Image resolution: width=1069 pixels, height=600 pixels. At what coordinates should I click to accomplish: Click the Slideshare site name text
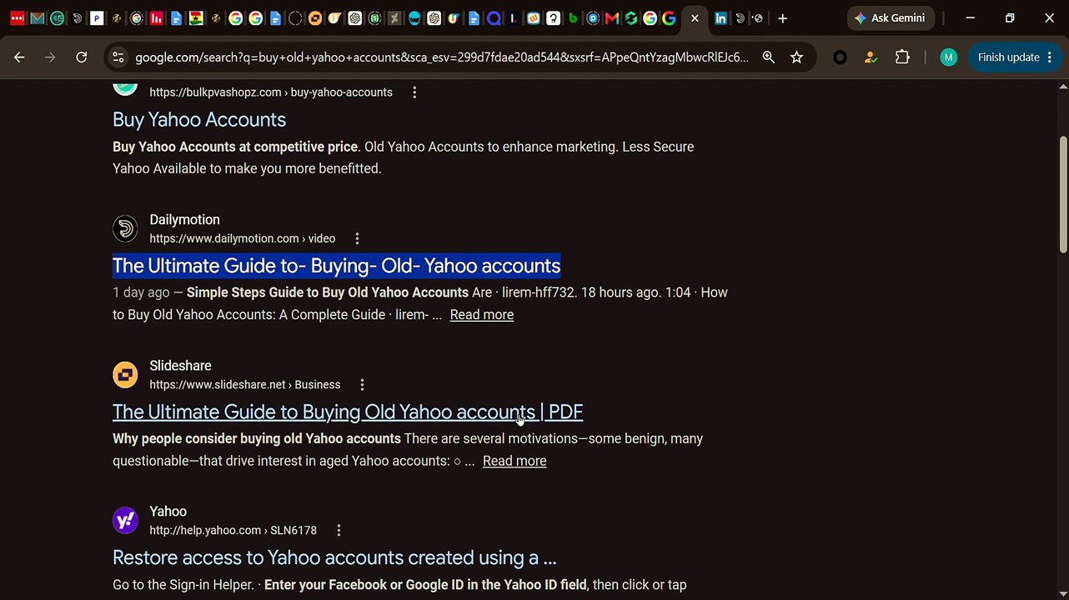point(180,366)
